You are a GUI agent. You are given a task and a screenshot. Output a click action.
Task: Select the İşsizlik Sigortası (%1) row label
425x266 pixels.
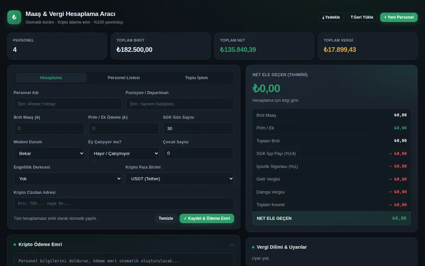(277, 166)
